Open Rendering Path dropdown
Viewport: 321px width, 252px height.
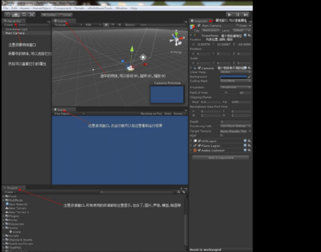coord(235,126)
